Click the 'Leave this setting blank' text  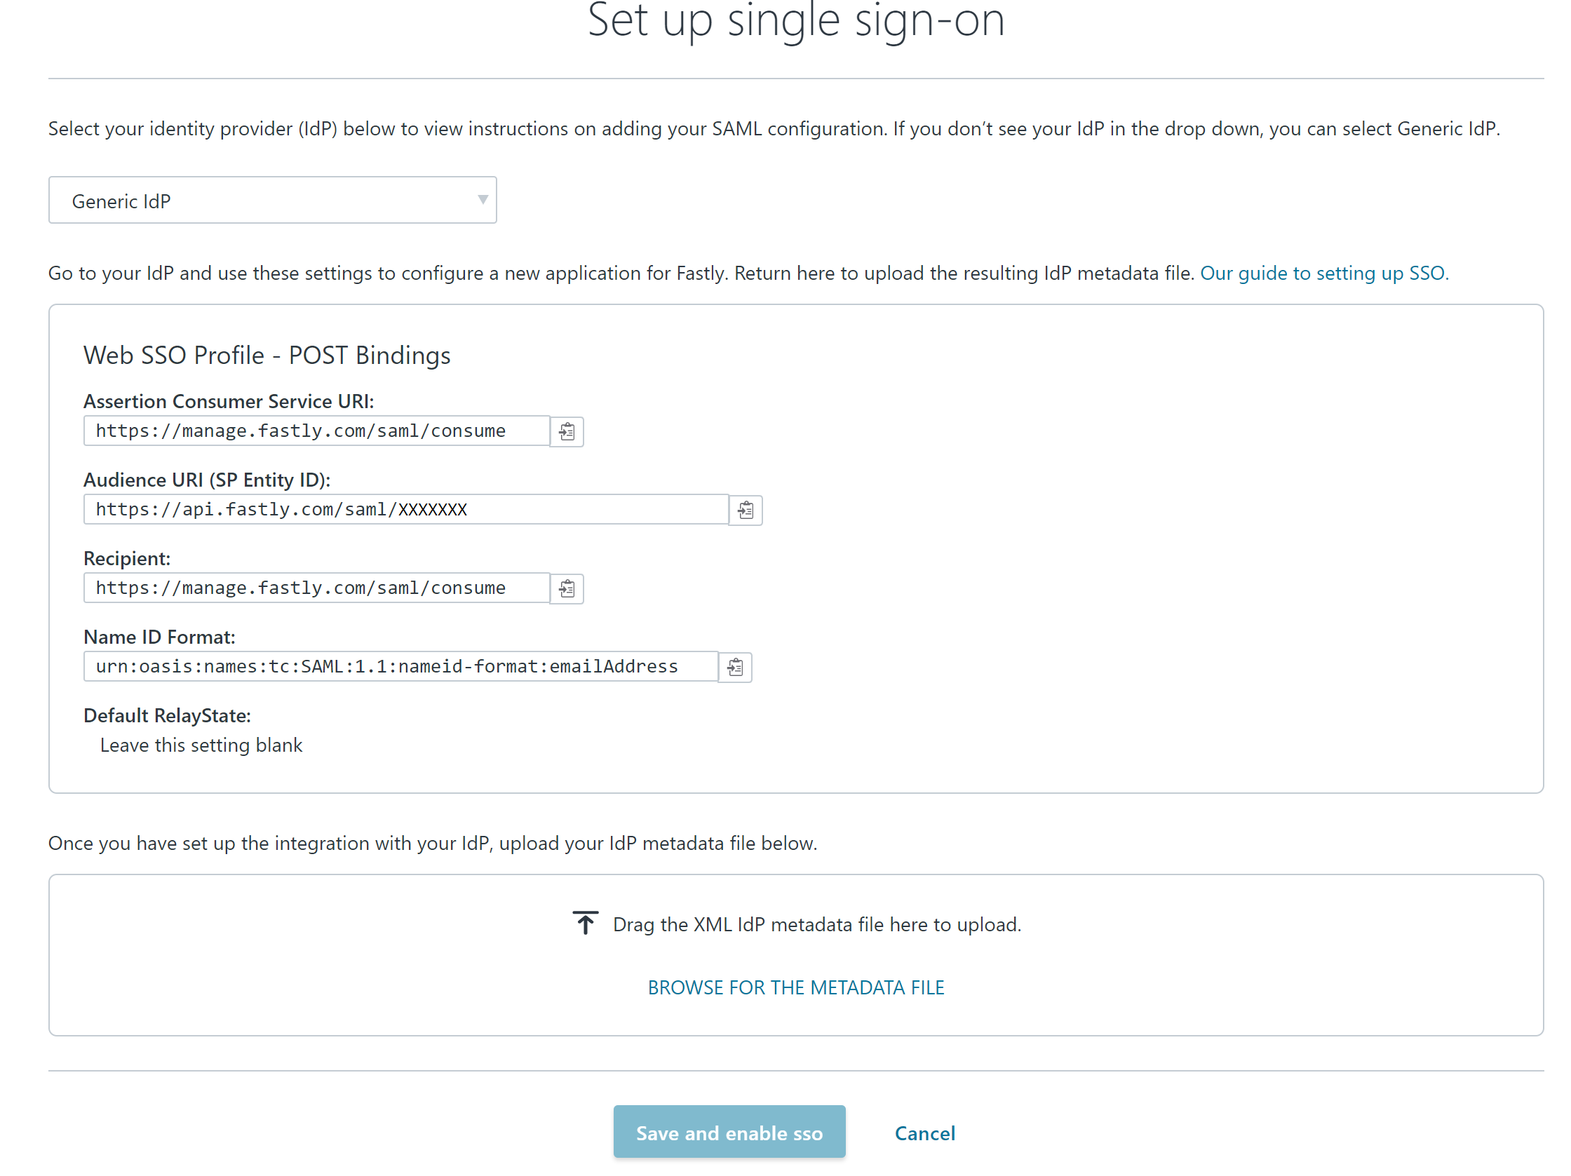[x=201, y=745]
